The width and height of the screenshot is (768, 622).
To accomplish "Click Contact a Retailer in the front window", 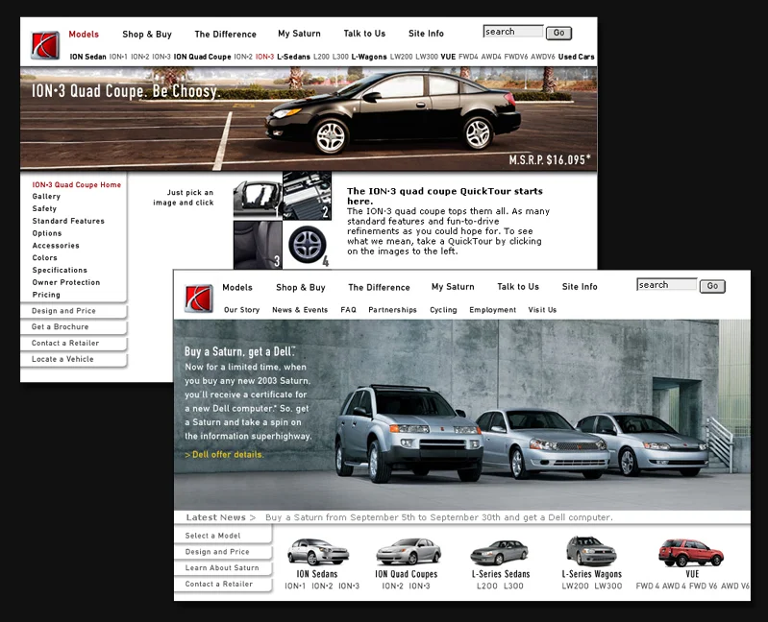I will point(223,585).
